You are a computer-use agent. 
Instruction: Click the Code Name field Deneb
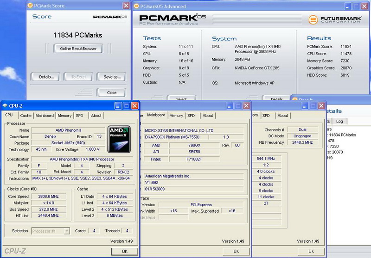coord(50,136)
